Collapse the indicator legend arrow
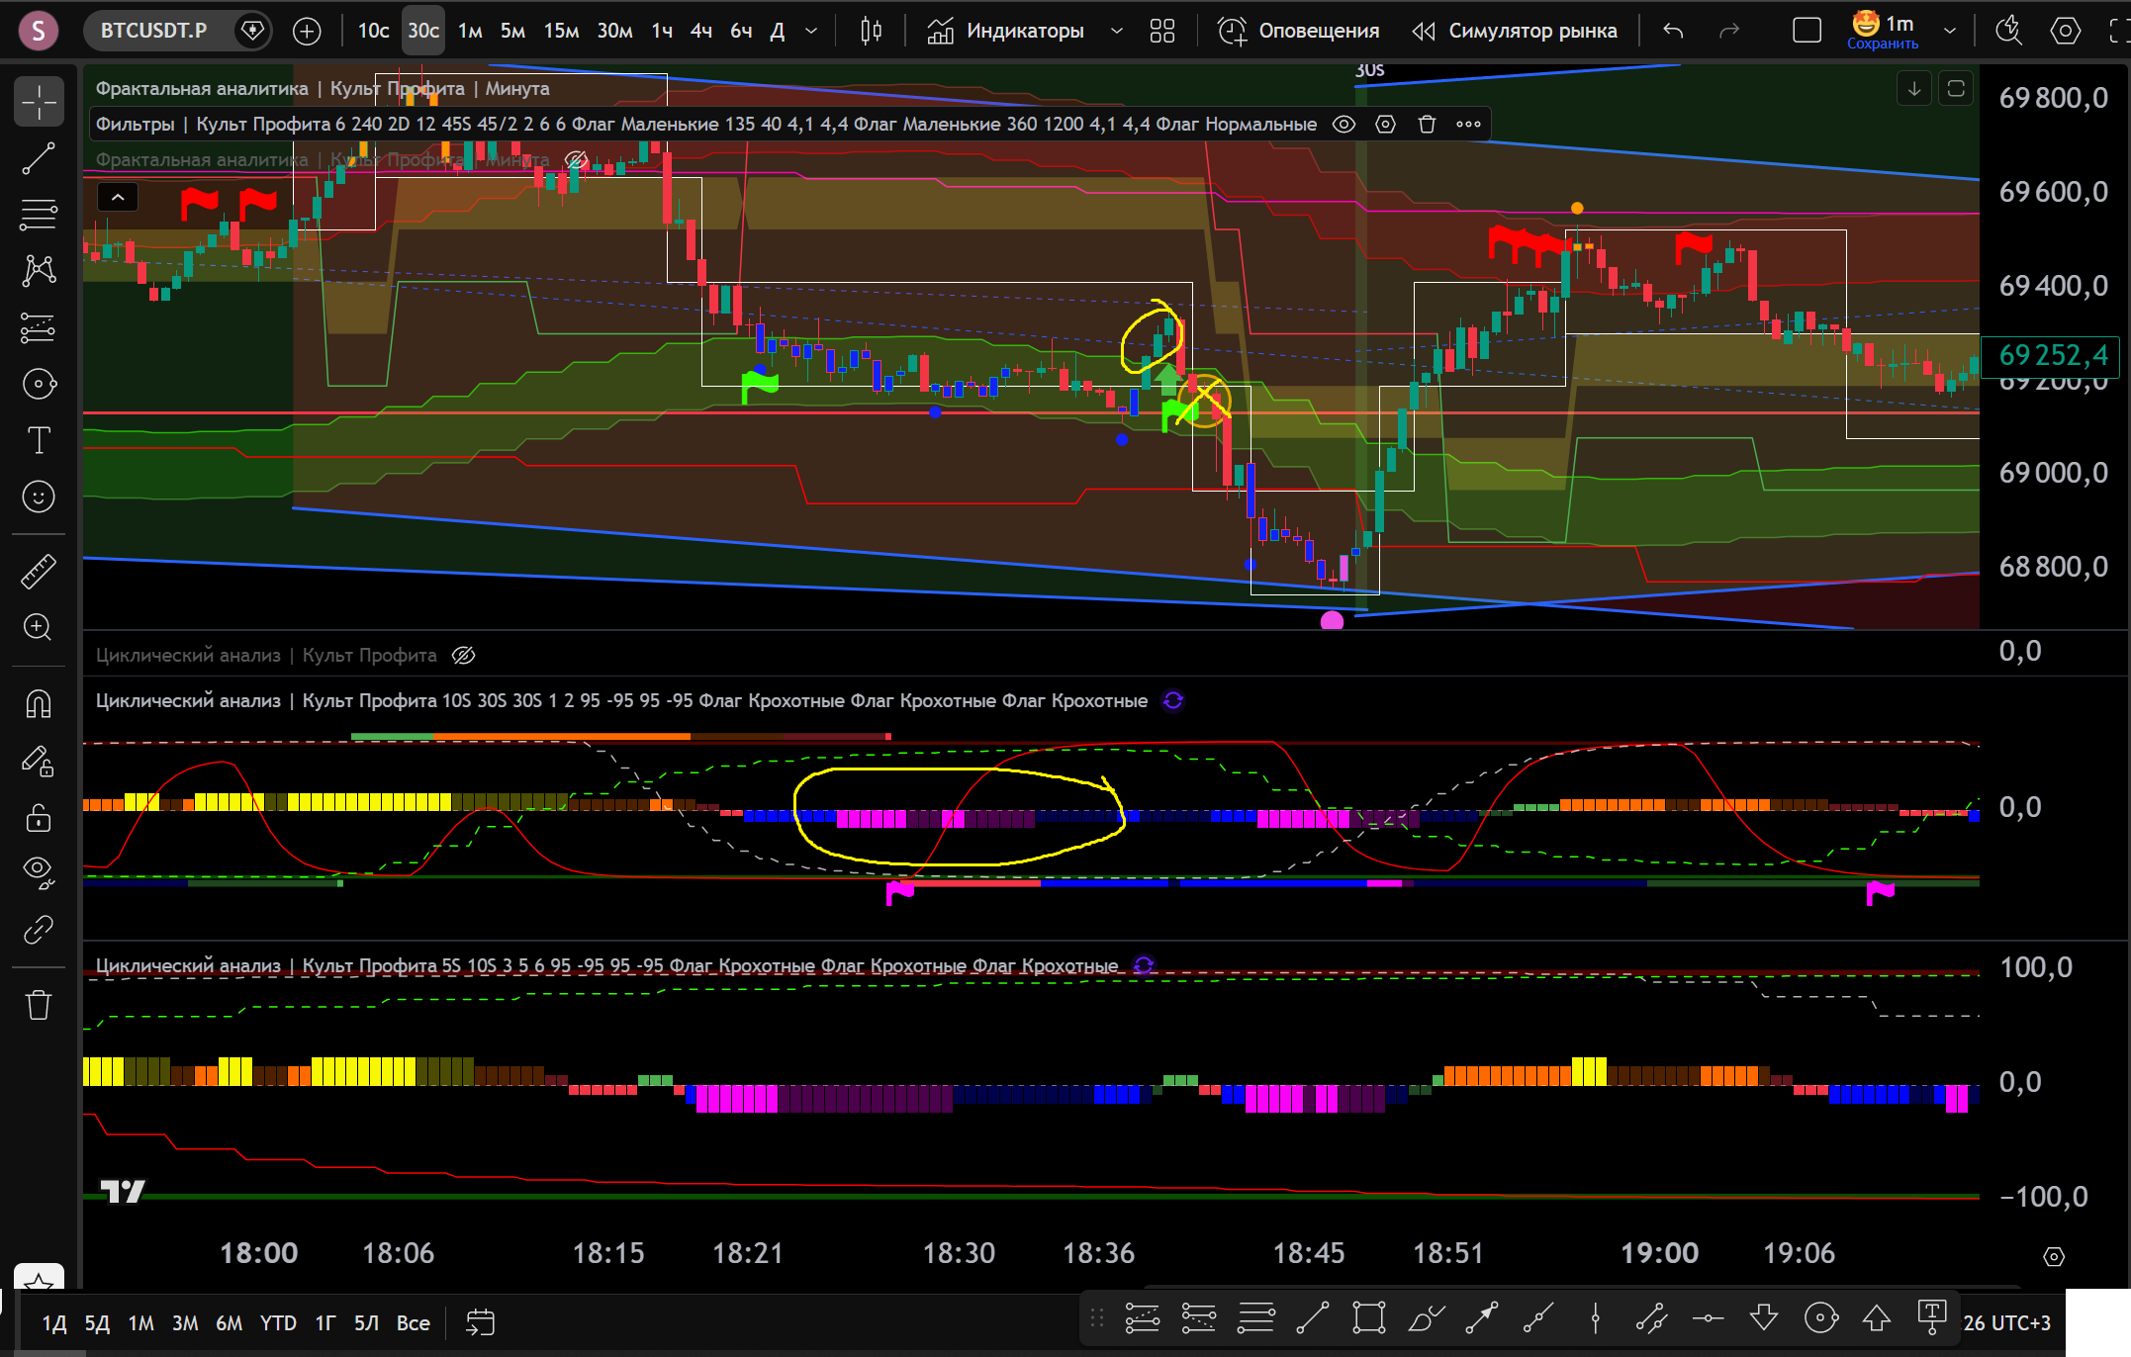Screen dimensions: 2131x1357 [118, 197]
